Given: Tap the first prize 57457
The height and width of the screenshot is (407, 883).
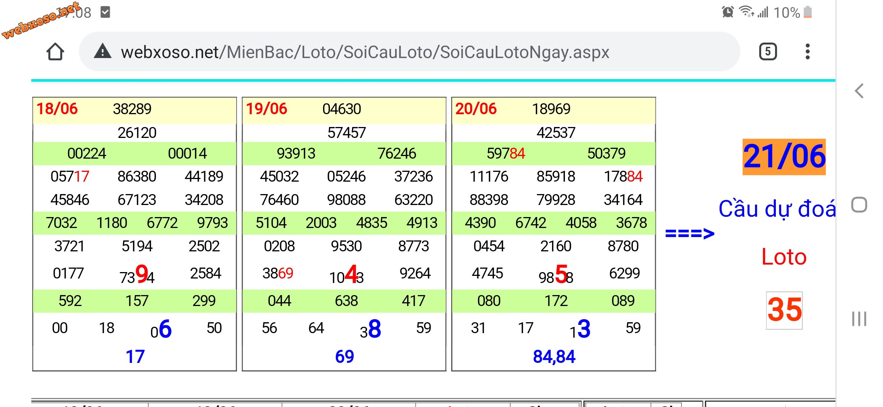Looking at the screenshot, I should click(x=346, y=133).
